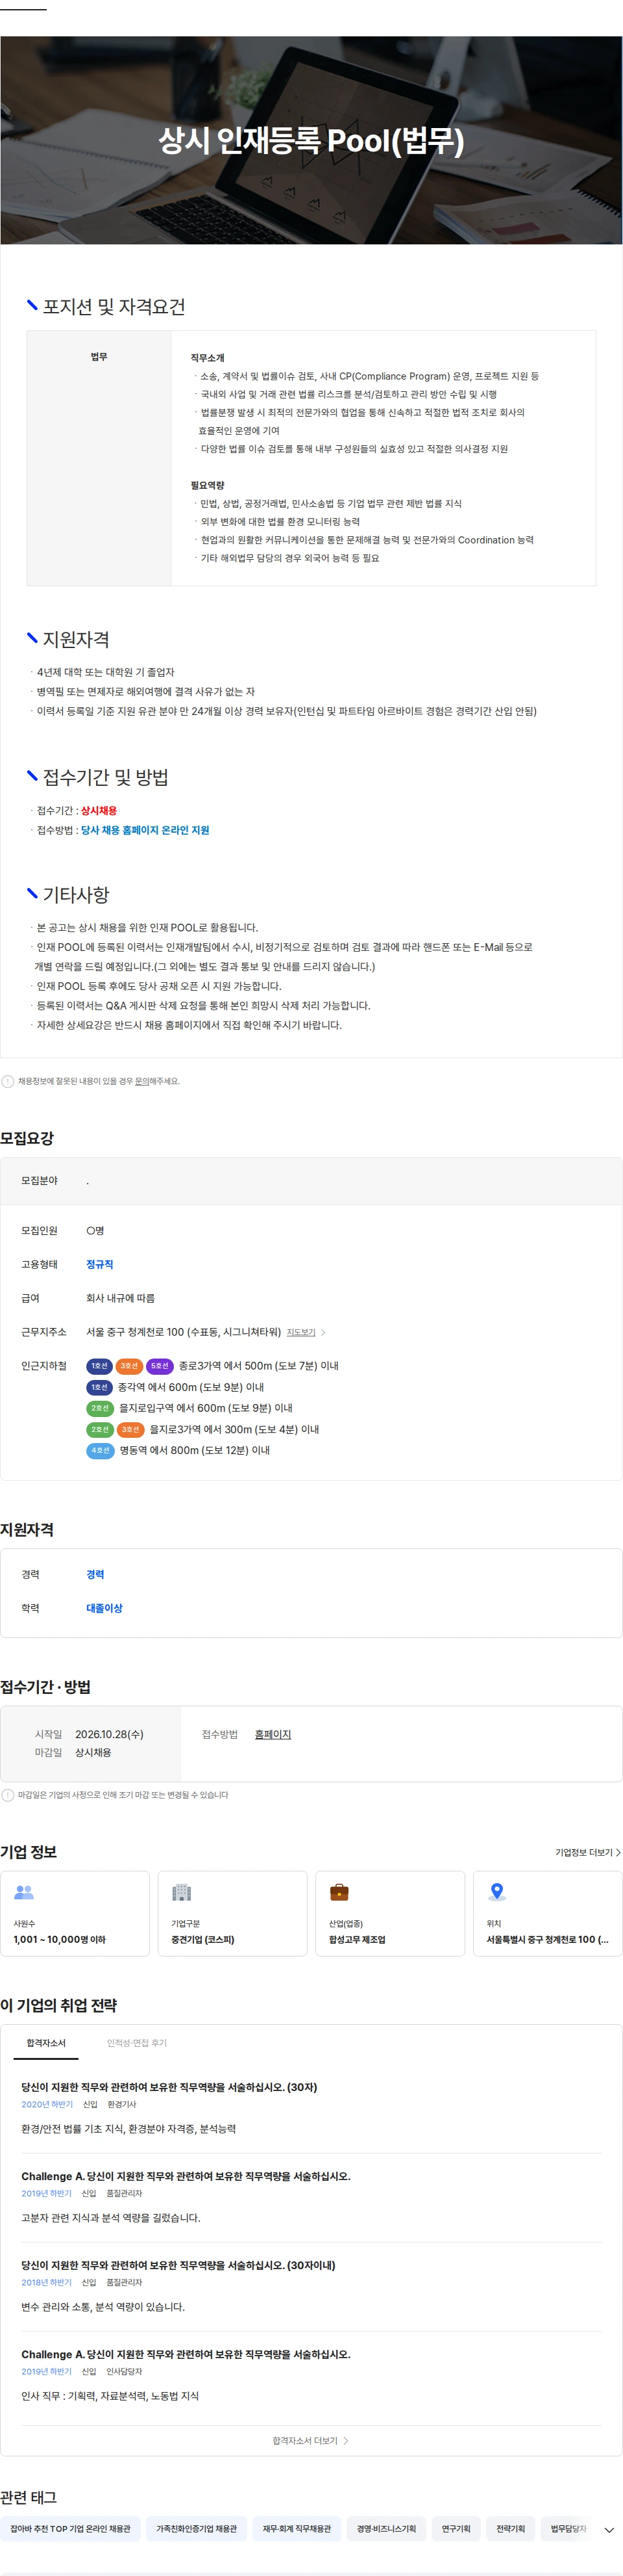Click the 대졸이상 education value

pyautogui.click(x=104, y=1608)
